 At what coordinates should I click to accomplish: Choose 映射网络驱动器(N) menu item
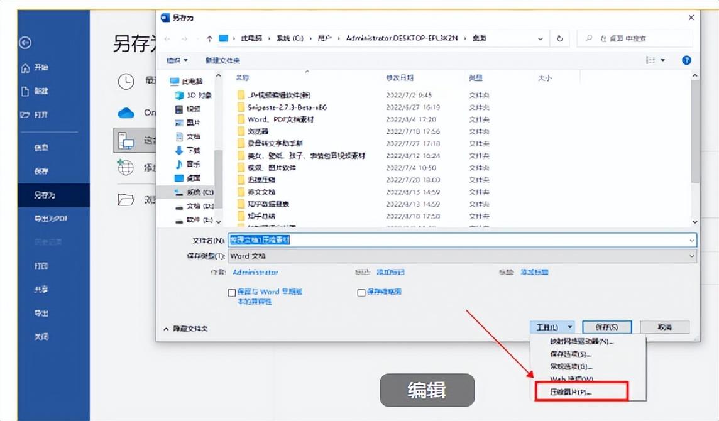[x=582, y=341]
